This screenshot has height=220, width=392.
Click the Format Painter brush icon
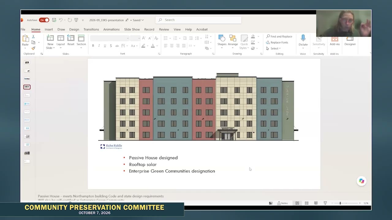click(x=33, y=48)
